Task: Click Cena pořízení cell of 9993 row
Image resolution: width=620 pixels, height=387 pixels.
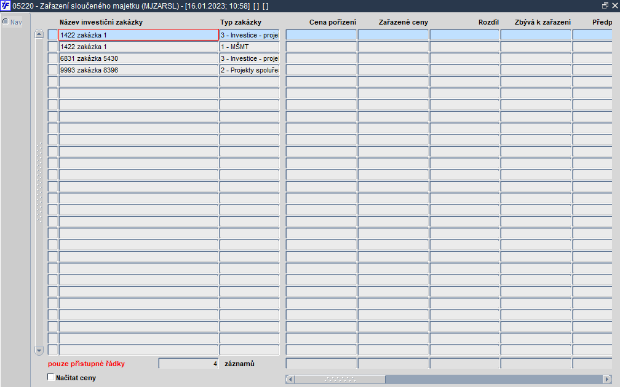Action: (321, 70)
